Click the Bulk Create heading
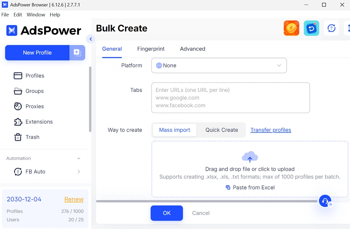This screenshot has width=350, height=229. 122,28
